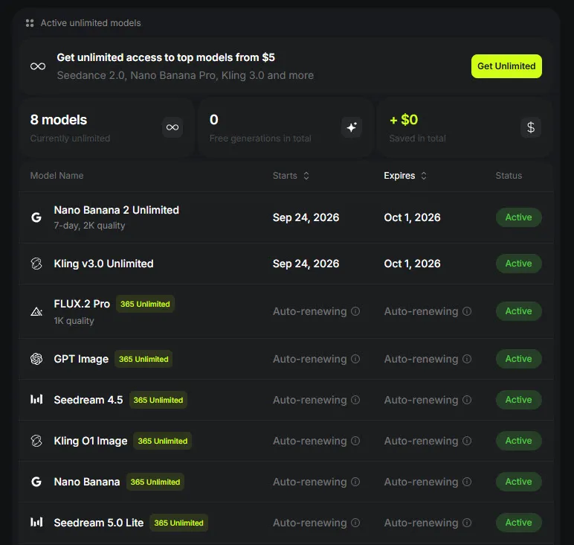Sort table by Starts column
574x545 pixels.
pyautogui.click(x=291, y=176)
